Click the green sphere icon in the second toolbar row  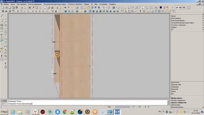click(x=77, y=11)
